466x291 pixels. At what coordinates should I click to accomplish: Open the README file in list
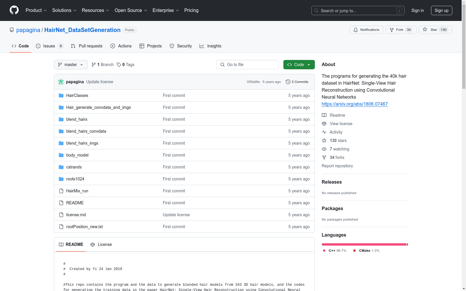click(x=75, y=203)
